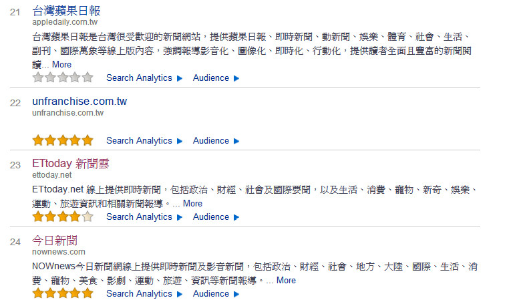Open Search Analytics for appledaily.com.tw
This screenshot has height=302, width=515.
coord(139,78)
